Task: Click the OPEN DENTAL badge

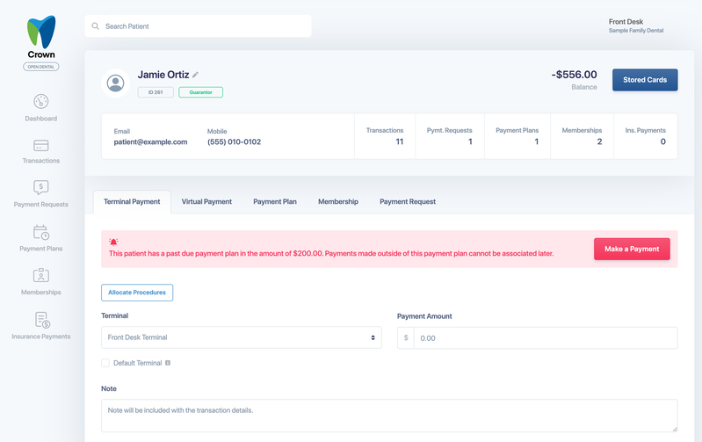Action: (x=40, y=67)
